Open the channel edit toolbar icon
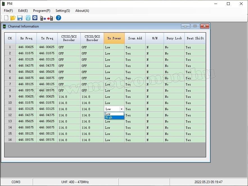 [x=28, y=18]
